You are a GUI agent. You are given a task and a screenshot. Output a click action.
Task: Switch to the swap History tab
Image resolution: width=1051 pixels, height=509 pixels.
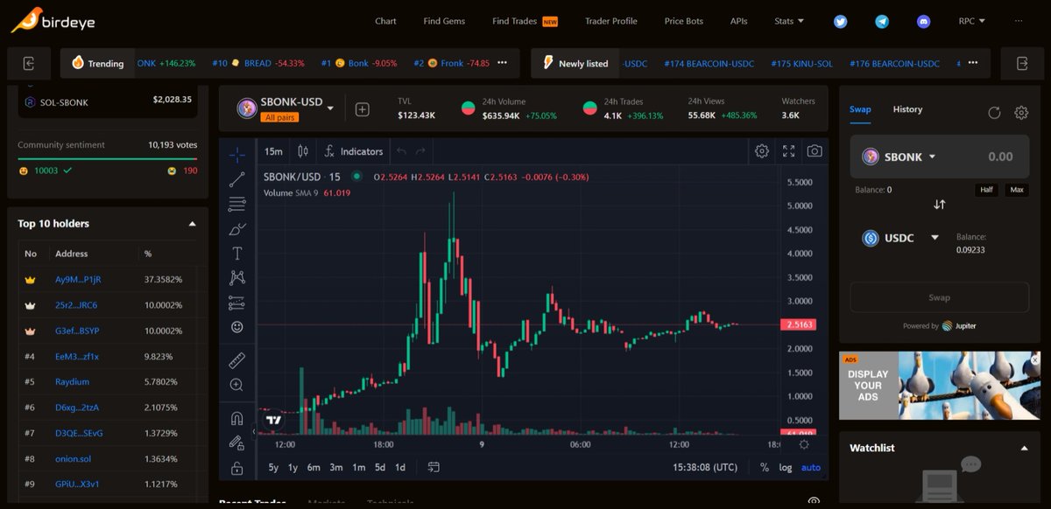coord(907,109)
